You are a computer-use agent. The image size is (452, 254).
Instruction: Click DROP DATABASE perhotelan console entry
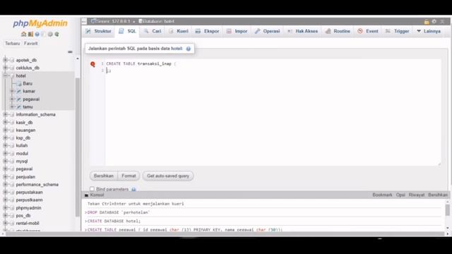point(118,212)
